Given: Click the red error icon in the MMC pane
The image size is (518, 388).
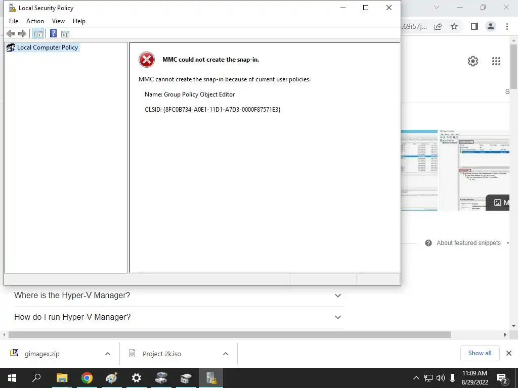Looking at the screenshot, I should 147,60.
